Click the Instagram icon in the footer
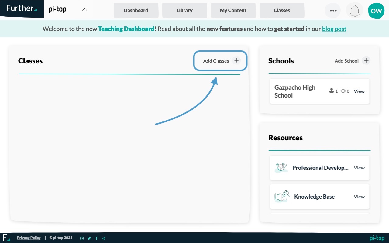Screen dimensions: 389x243 tap(82, 238)
